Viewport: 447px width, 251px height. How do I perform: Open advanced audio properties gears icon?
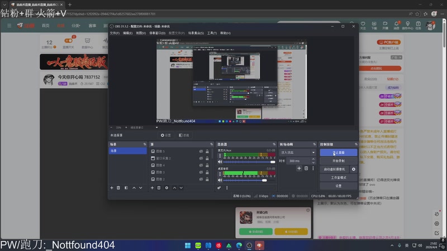coord(219,188)
